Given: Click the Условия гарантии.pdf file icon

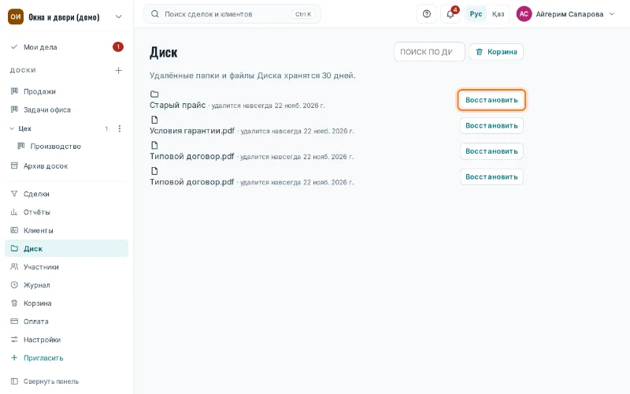Looking at the screenshot, I should click(x=154, y=120).
